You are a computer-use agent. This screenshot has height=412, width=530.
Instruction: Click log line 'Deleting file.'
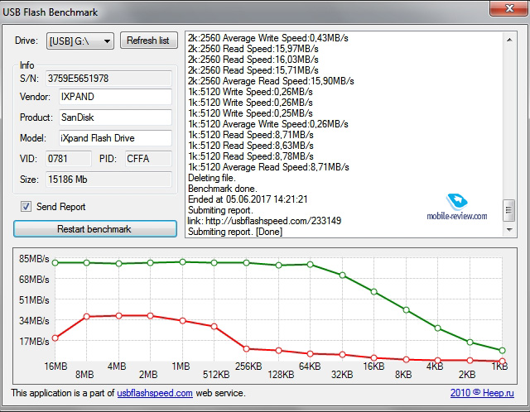click(x=212, y=178)
